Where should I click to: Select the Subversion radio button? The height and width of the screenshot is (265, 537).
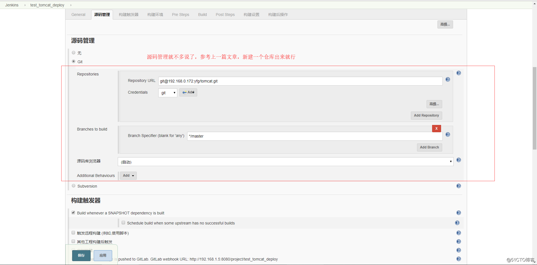point(74,186)
